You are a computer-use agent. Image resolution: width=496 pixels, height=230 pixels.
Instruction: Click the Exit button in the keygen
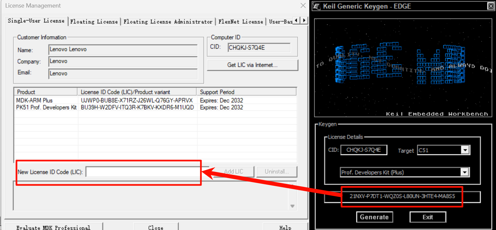tap(428, 217)
